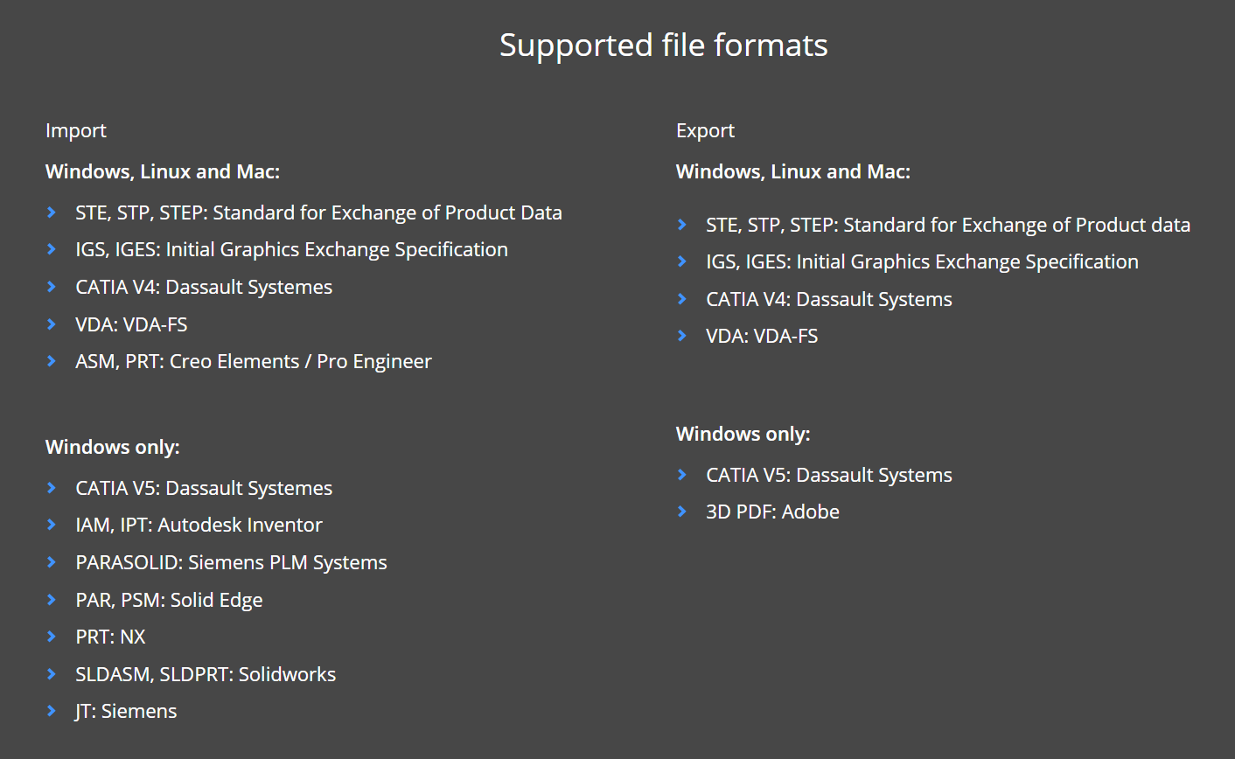This screenshot has height=759, width=1235.
Task: Click the chevron icon next to PRT: NX
Action: [52, 637]
